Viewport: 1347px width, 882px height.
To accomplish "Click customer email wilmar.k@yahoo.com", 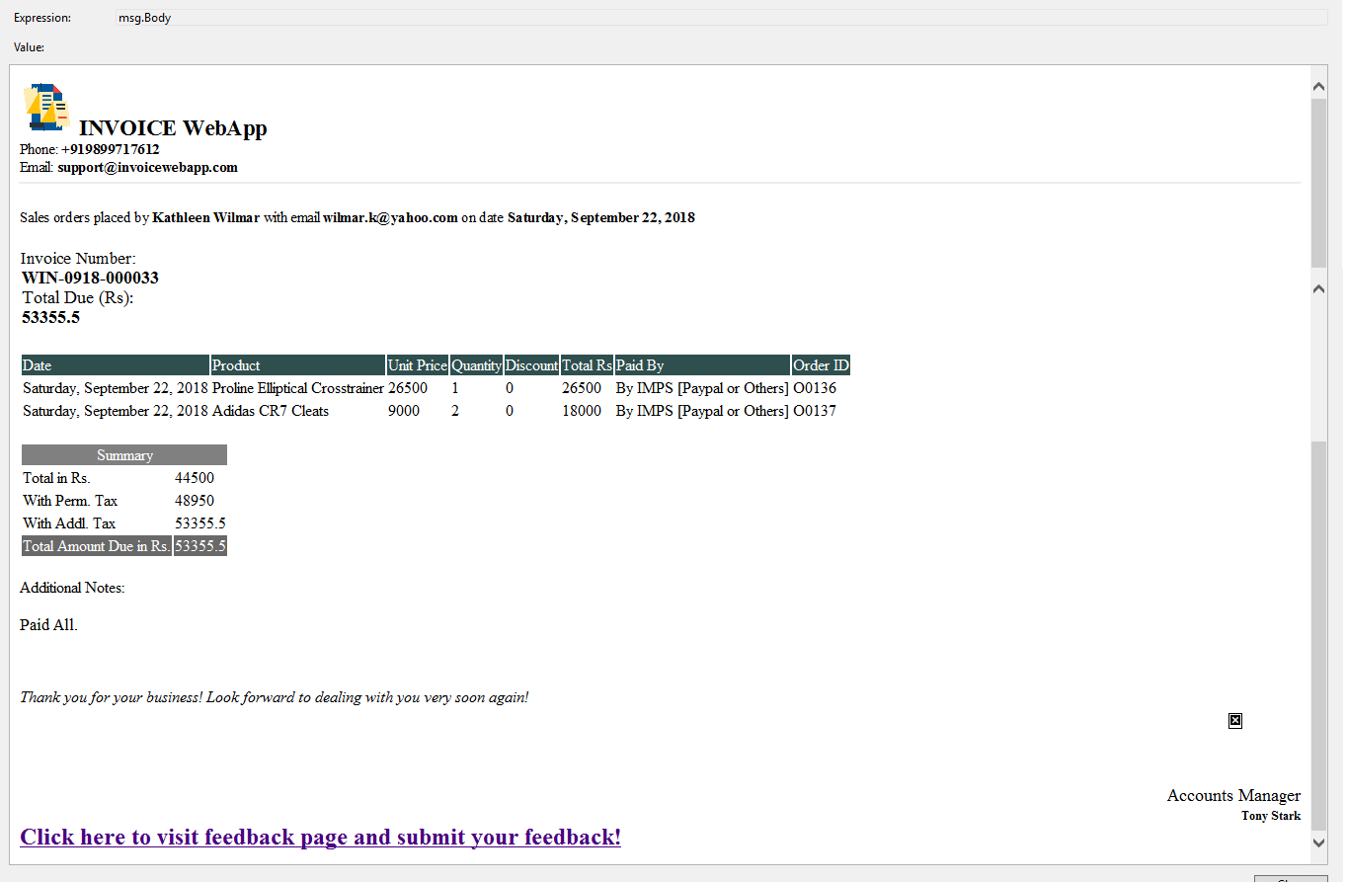I will point(390,218).
